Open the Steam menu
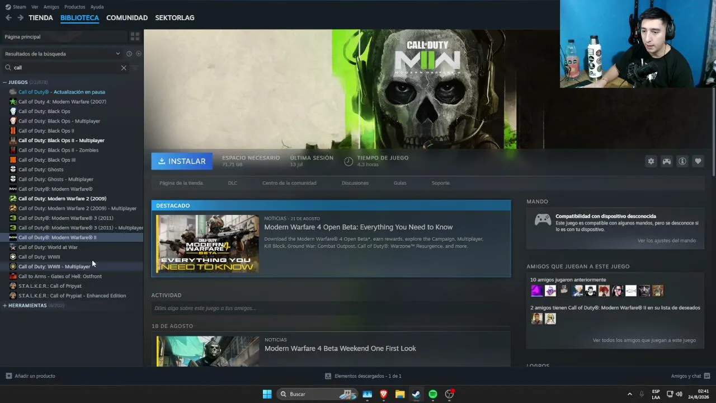This screenshot has height=403, width=716. (x=16, y=7)
